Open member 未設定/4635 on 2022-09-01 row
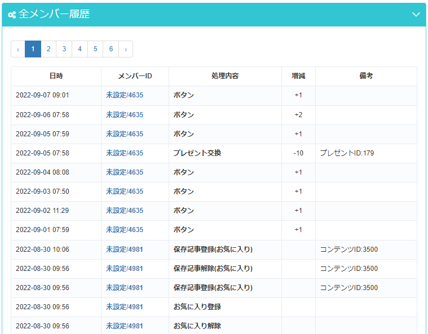This screenshot has height=334, width=428. click(125, 230)
